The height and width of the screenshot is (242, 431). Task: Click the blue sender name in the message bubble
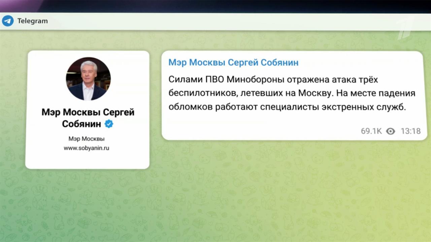pos(233,62)
